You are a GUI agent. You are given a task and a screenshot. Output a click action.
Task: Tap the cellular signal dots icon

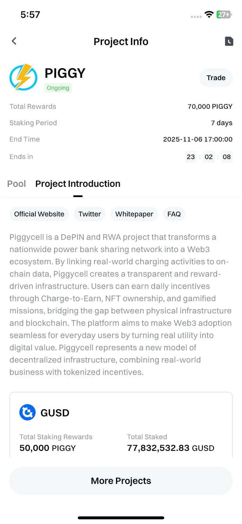point(196,17)
